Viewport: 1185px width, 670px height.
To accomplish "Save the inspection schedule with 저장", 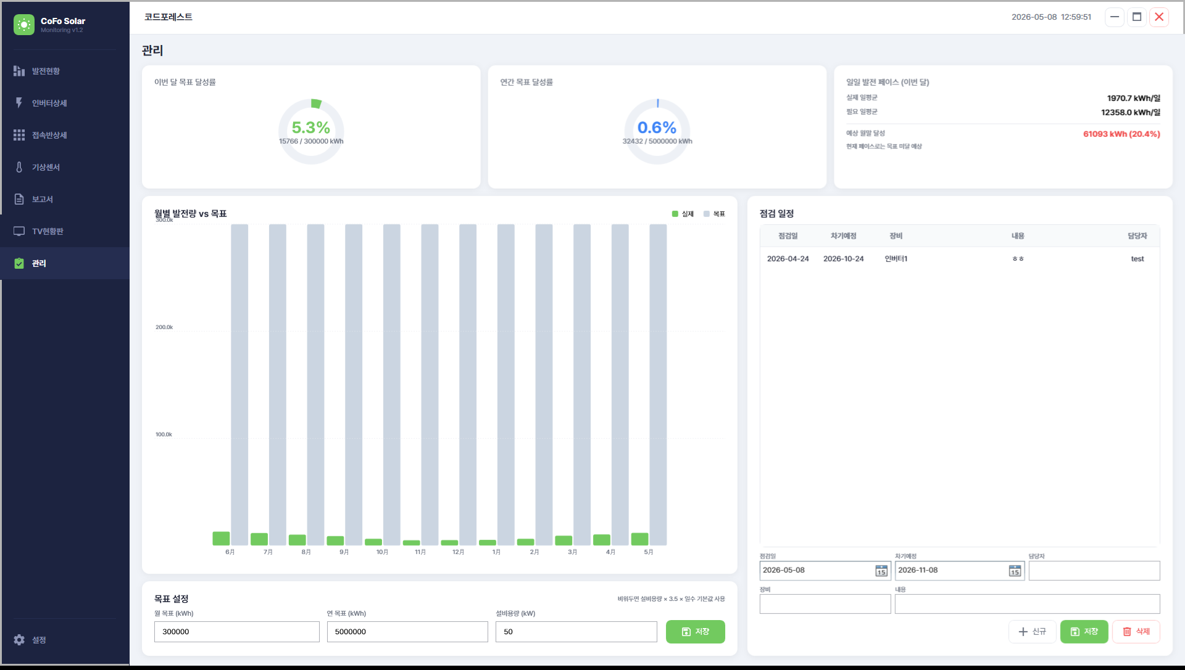I will click(x=1084, y=632).
